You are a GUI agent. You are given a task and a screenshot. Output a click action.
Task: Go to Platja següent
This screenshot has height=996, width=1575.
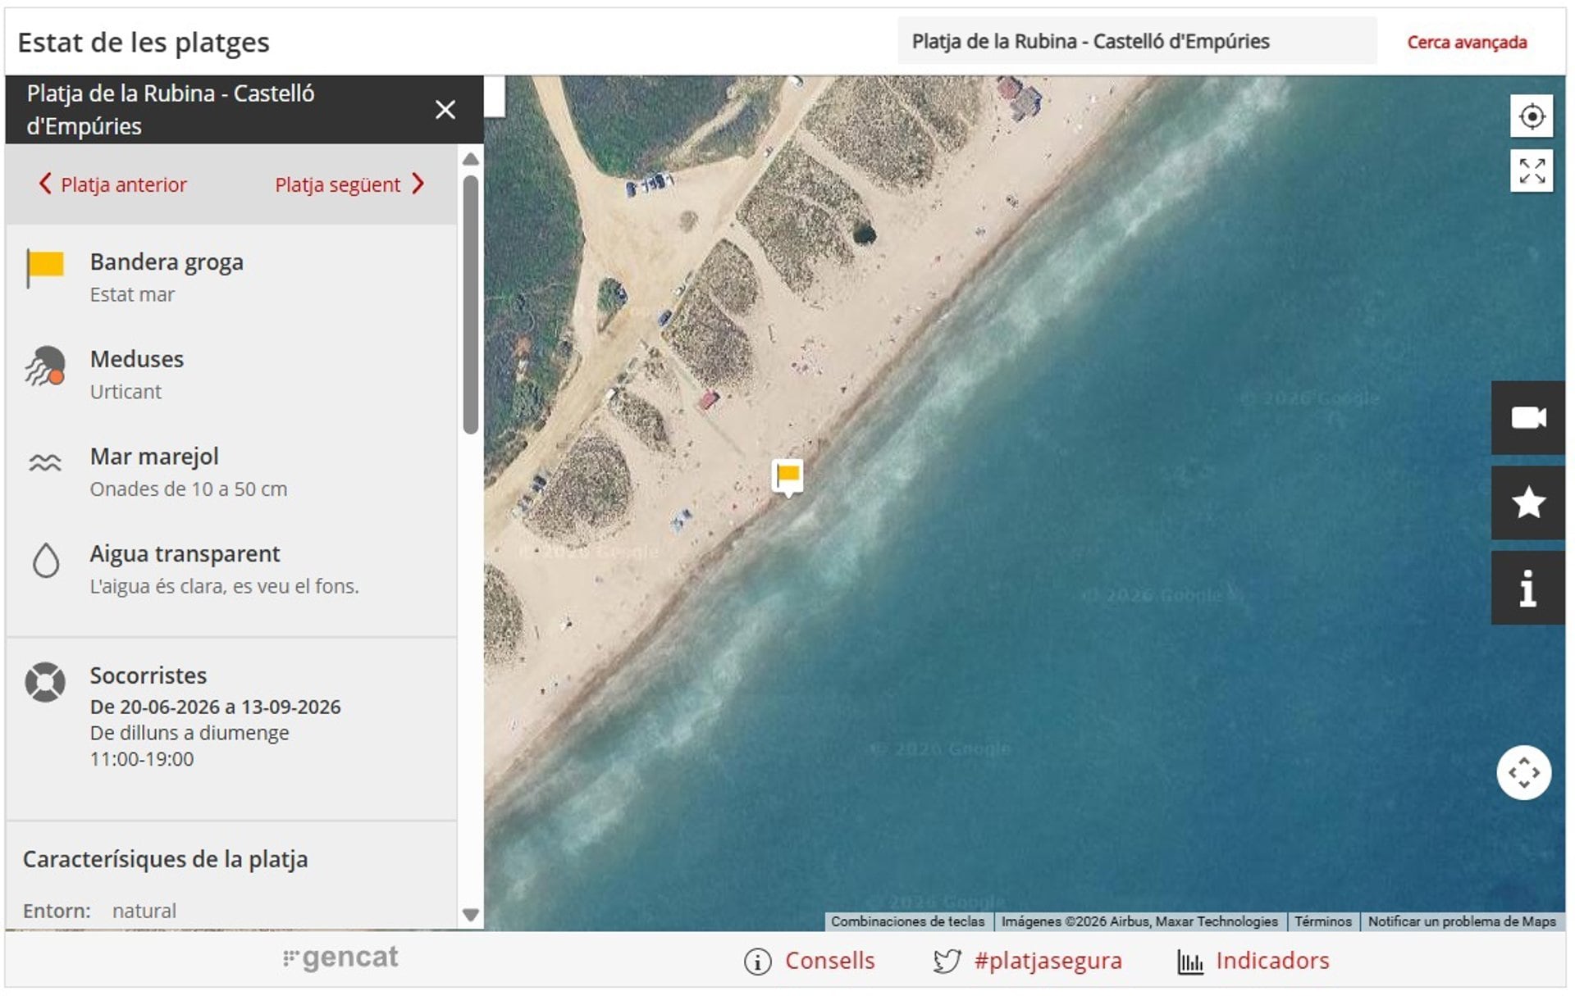point(349,184)
